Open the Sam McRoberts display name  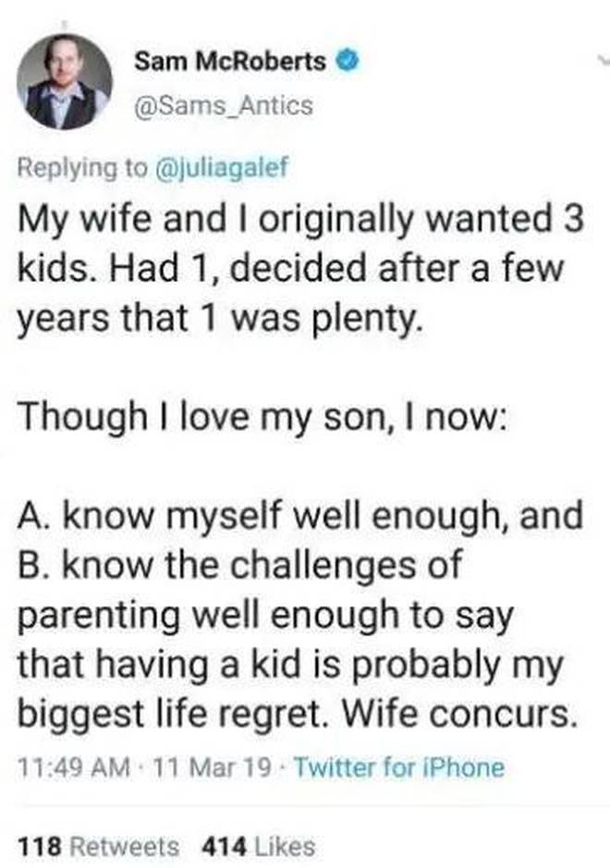pyautogui.click(x=230, y=60)
